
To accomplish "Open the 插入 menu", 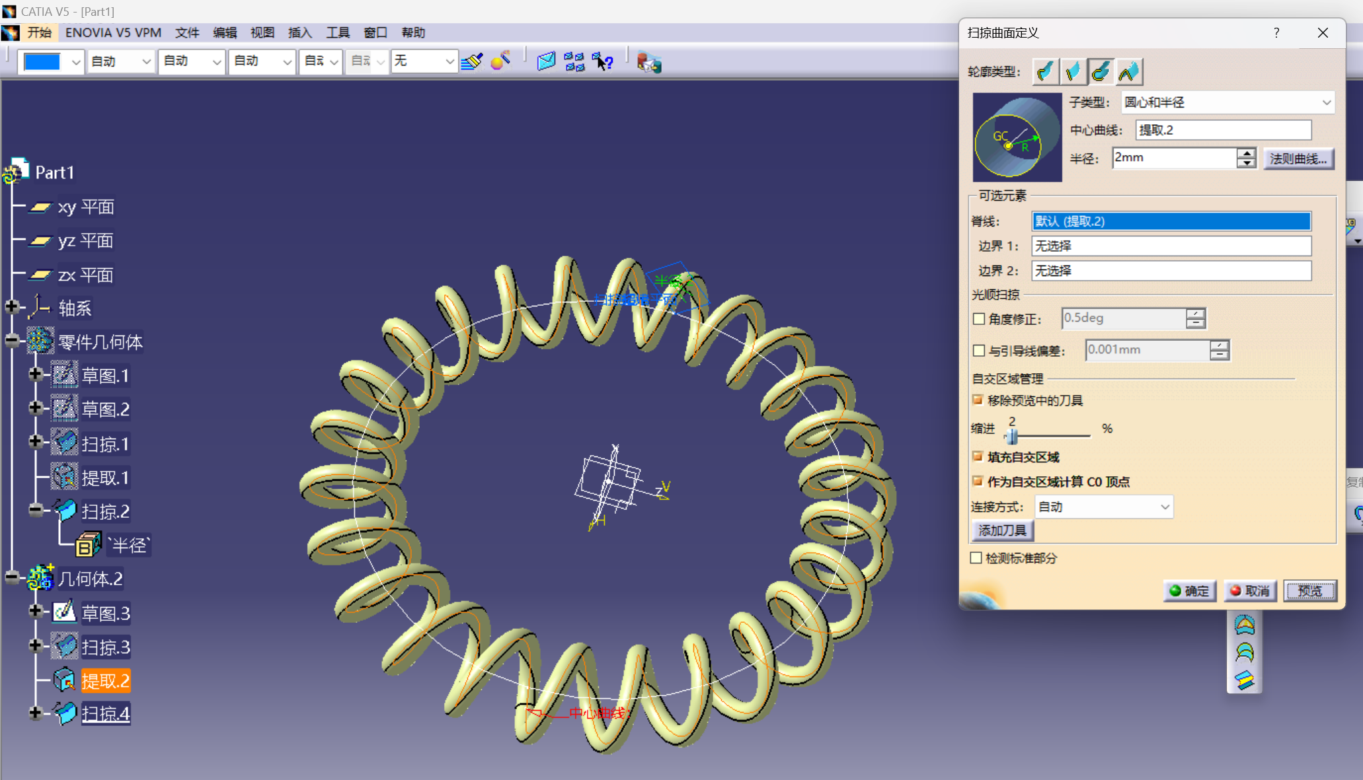I will pyautogui.click(x=299, y=32).
